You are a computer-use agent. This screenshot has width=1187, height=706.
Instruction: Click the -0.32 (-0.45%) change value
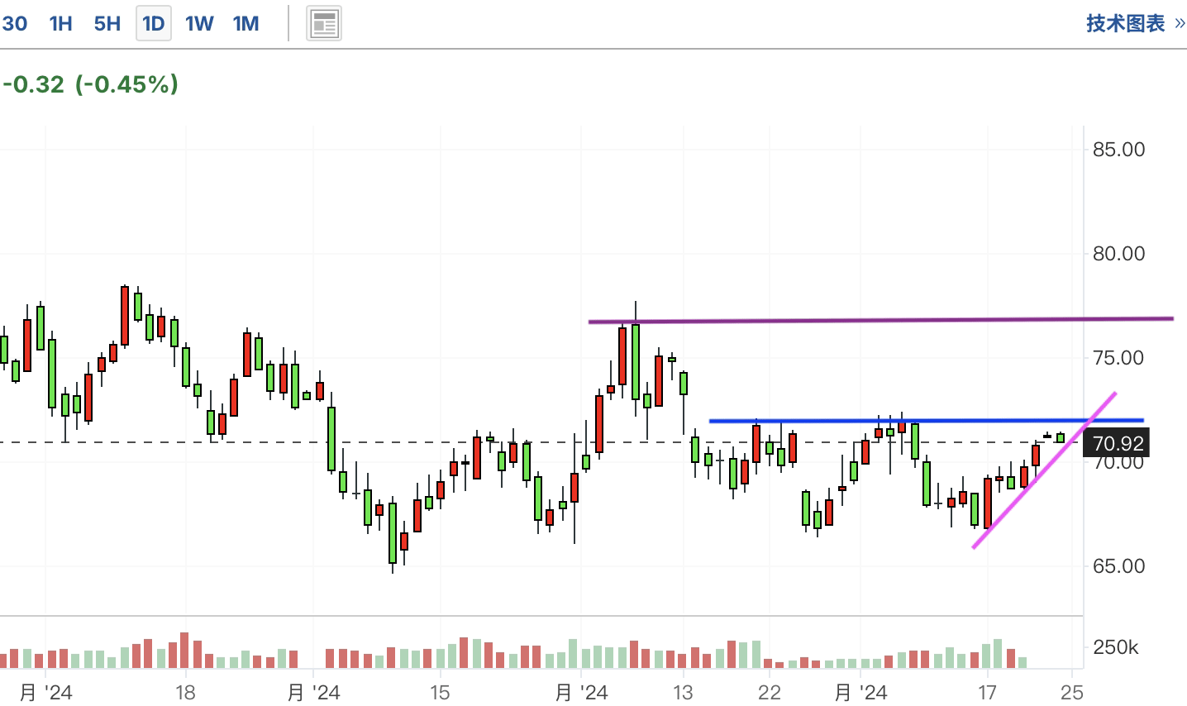pos(90,84)
